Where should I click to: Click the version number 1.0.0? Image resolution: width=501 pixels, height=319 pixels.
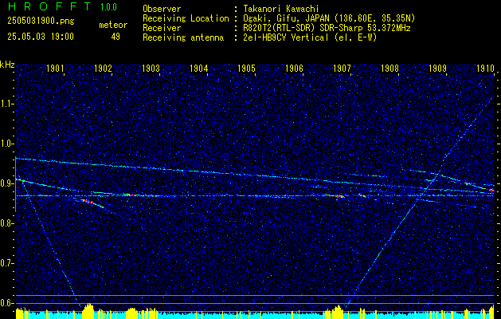click(x=108, y=7)
